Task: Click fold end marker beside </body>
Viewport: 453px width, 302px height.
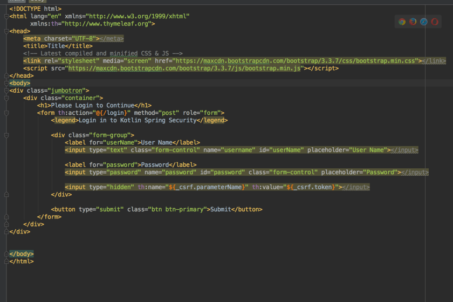Action: (x=6, y=254)
